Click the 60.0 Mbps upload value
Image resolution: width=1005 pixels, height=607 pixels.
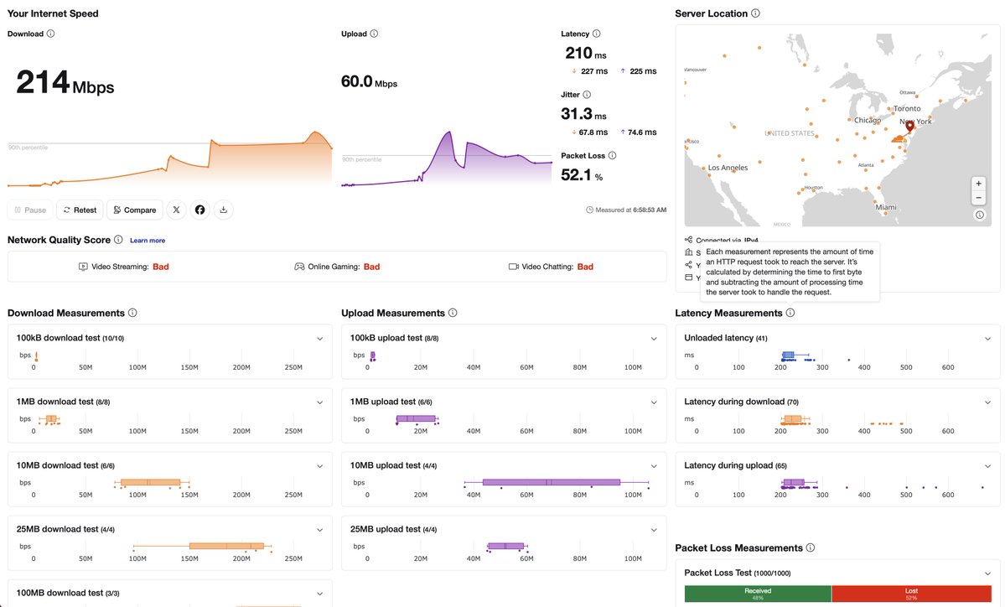point(369,82)
